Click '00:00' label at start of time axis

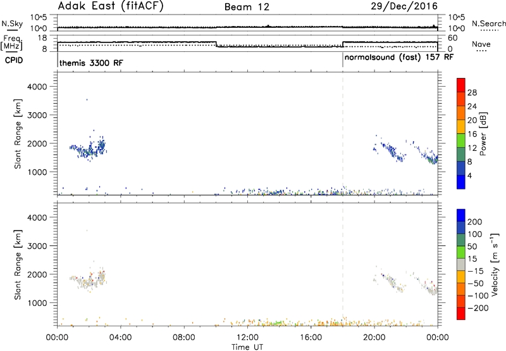pos(58,338)
